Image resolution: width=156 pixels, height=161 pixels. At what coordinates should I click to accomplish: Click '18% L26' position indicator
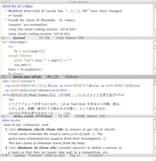coord(52,77)
